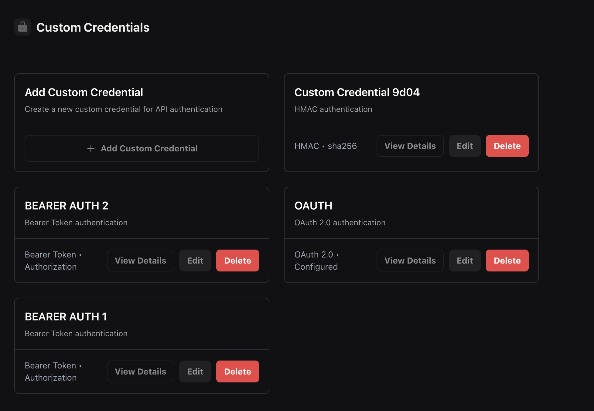Viewport: 594px width, 411px height.
Task: Edit the BEARER AUTH 2 credential
Action: click(195, 261)
